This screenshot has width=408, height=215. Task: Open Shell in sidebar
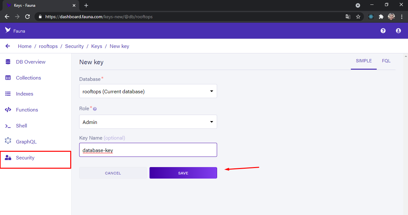tap(21, 126)
